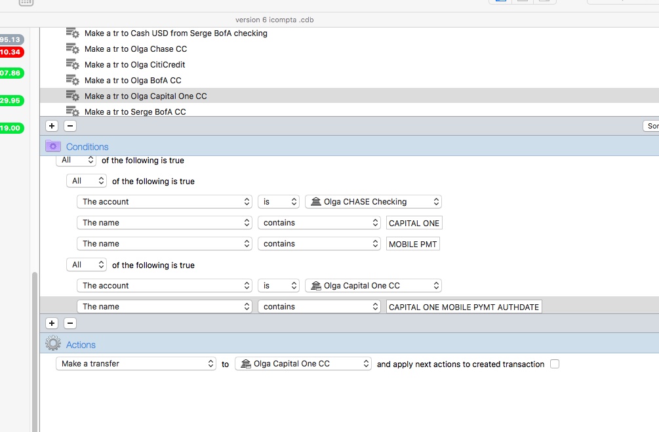659x432 pixels.
Task: Click the purple Conditions folder icon
Action: pyautogui.click(x=53, y=146)
